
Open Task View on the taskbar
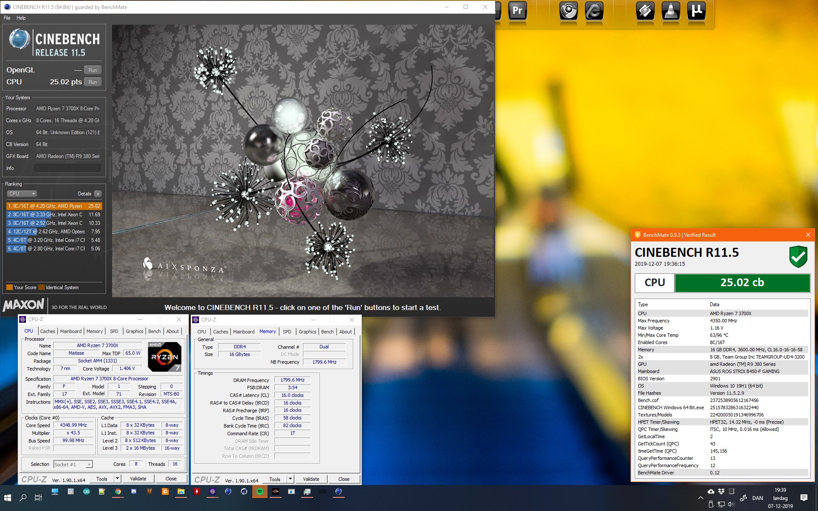point(38,497)
